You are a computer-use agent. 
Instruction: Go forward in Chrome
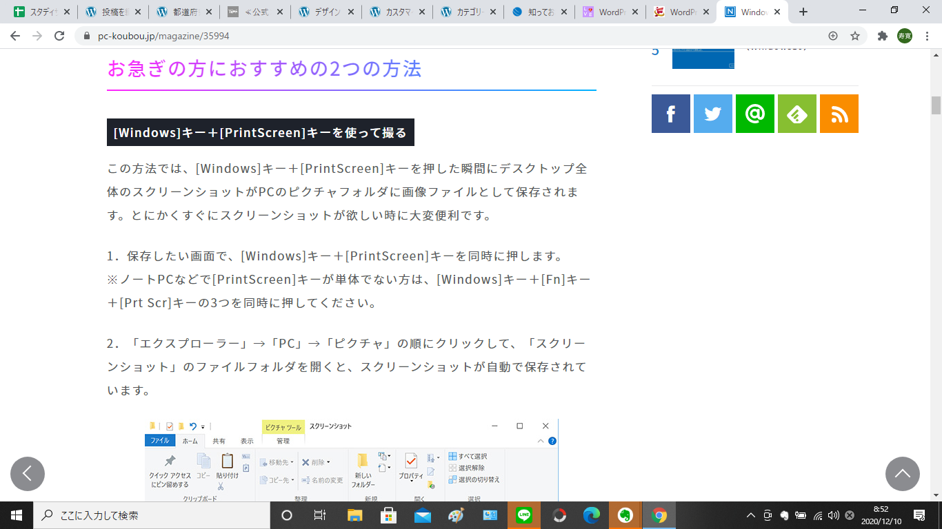37,36
